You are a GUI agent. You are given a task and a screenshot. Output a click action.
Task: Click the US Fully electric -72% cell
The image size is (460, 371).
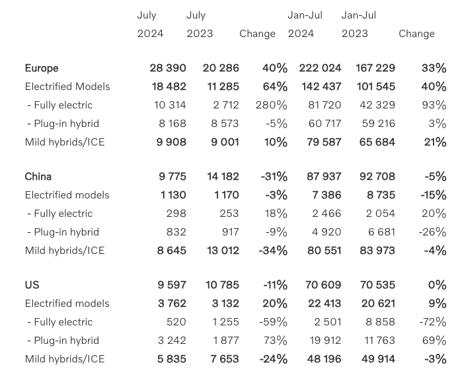[433, 322]
